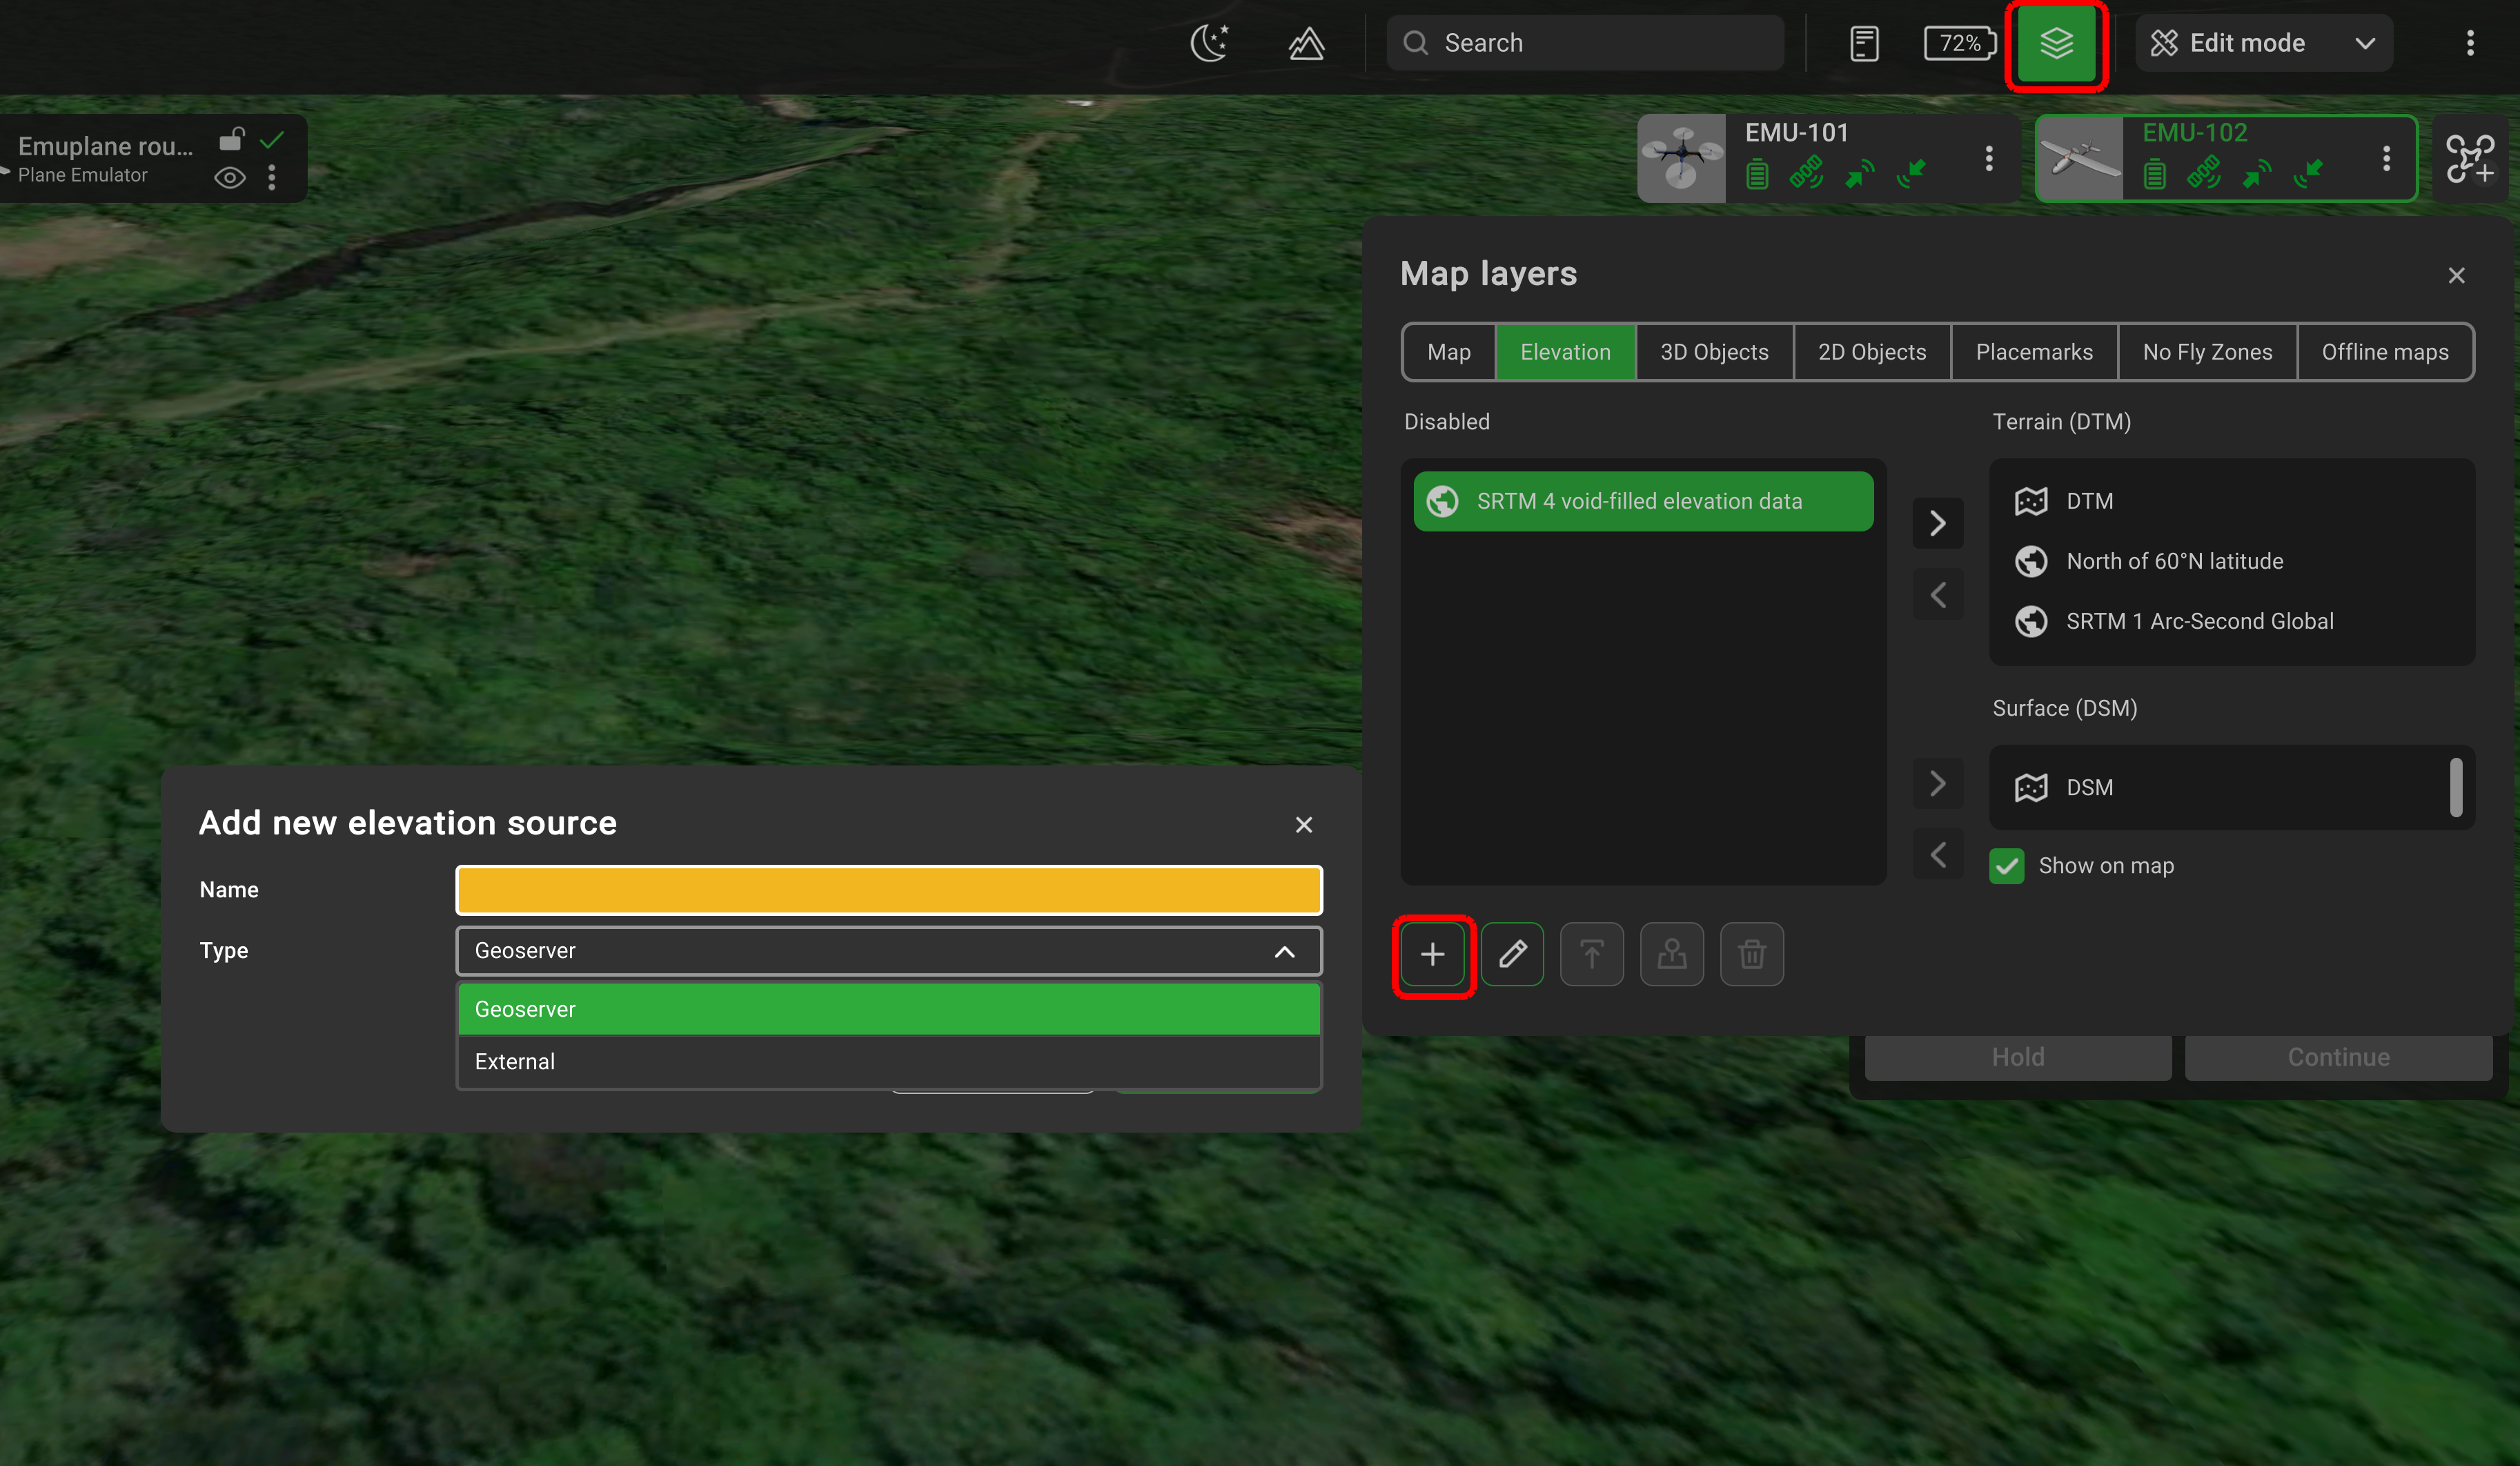2520x1466 pixels.
Task: Click the add vehicle drone icon
Action: [x=2470, y=159]
